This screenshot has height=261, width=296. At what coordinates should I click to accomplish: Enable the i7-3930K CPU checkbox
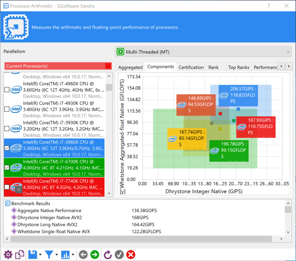coord(7,128)
